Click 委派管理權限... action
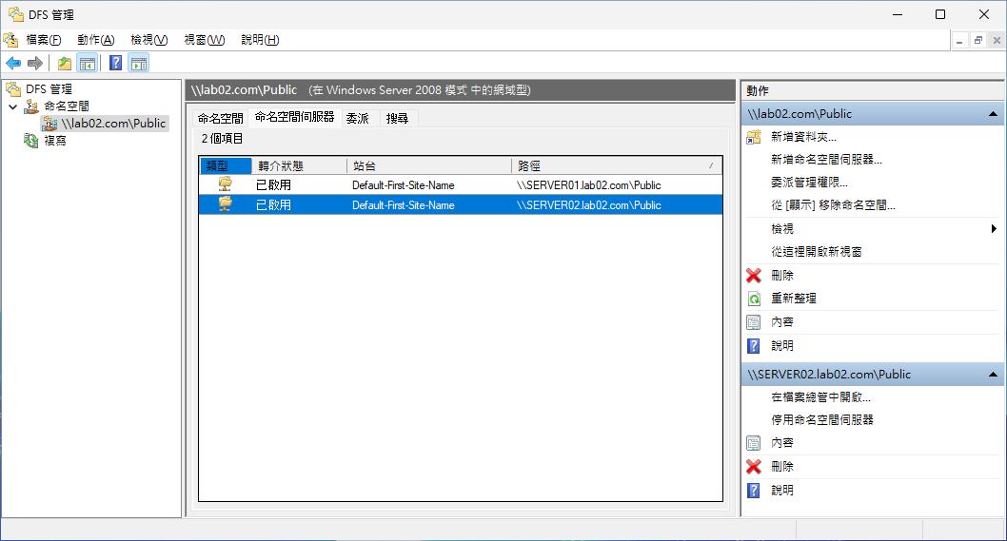1007x541 pixels. [809, 183]
